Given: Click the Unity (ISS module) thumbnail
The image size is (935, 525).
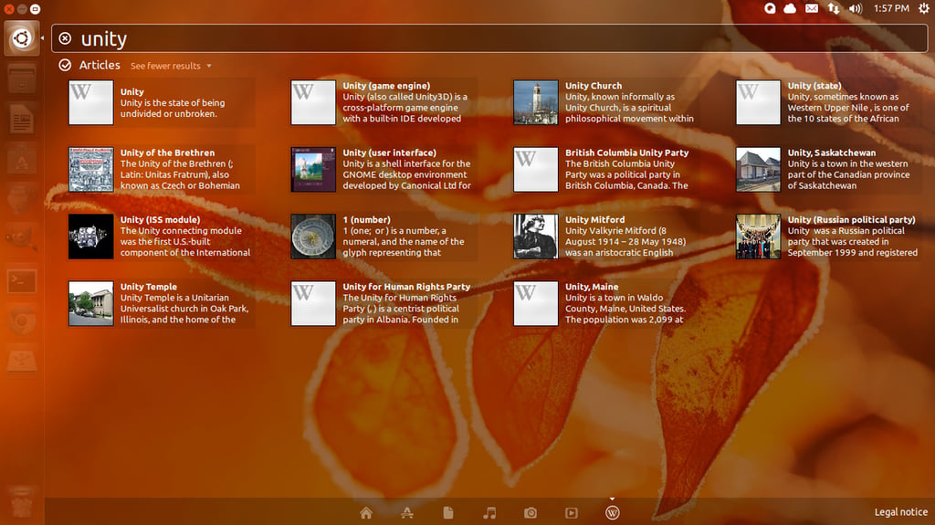Looking at the screenshot, I should pos(90,236).
